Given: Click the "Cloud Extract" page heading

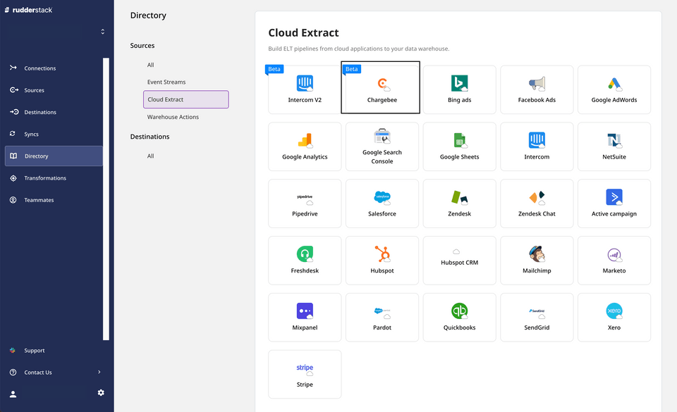Looking at the screenshot, I should point(303,33).
